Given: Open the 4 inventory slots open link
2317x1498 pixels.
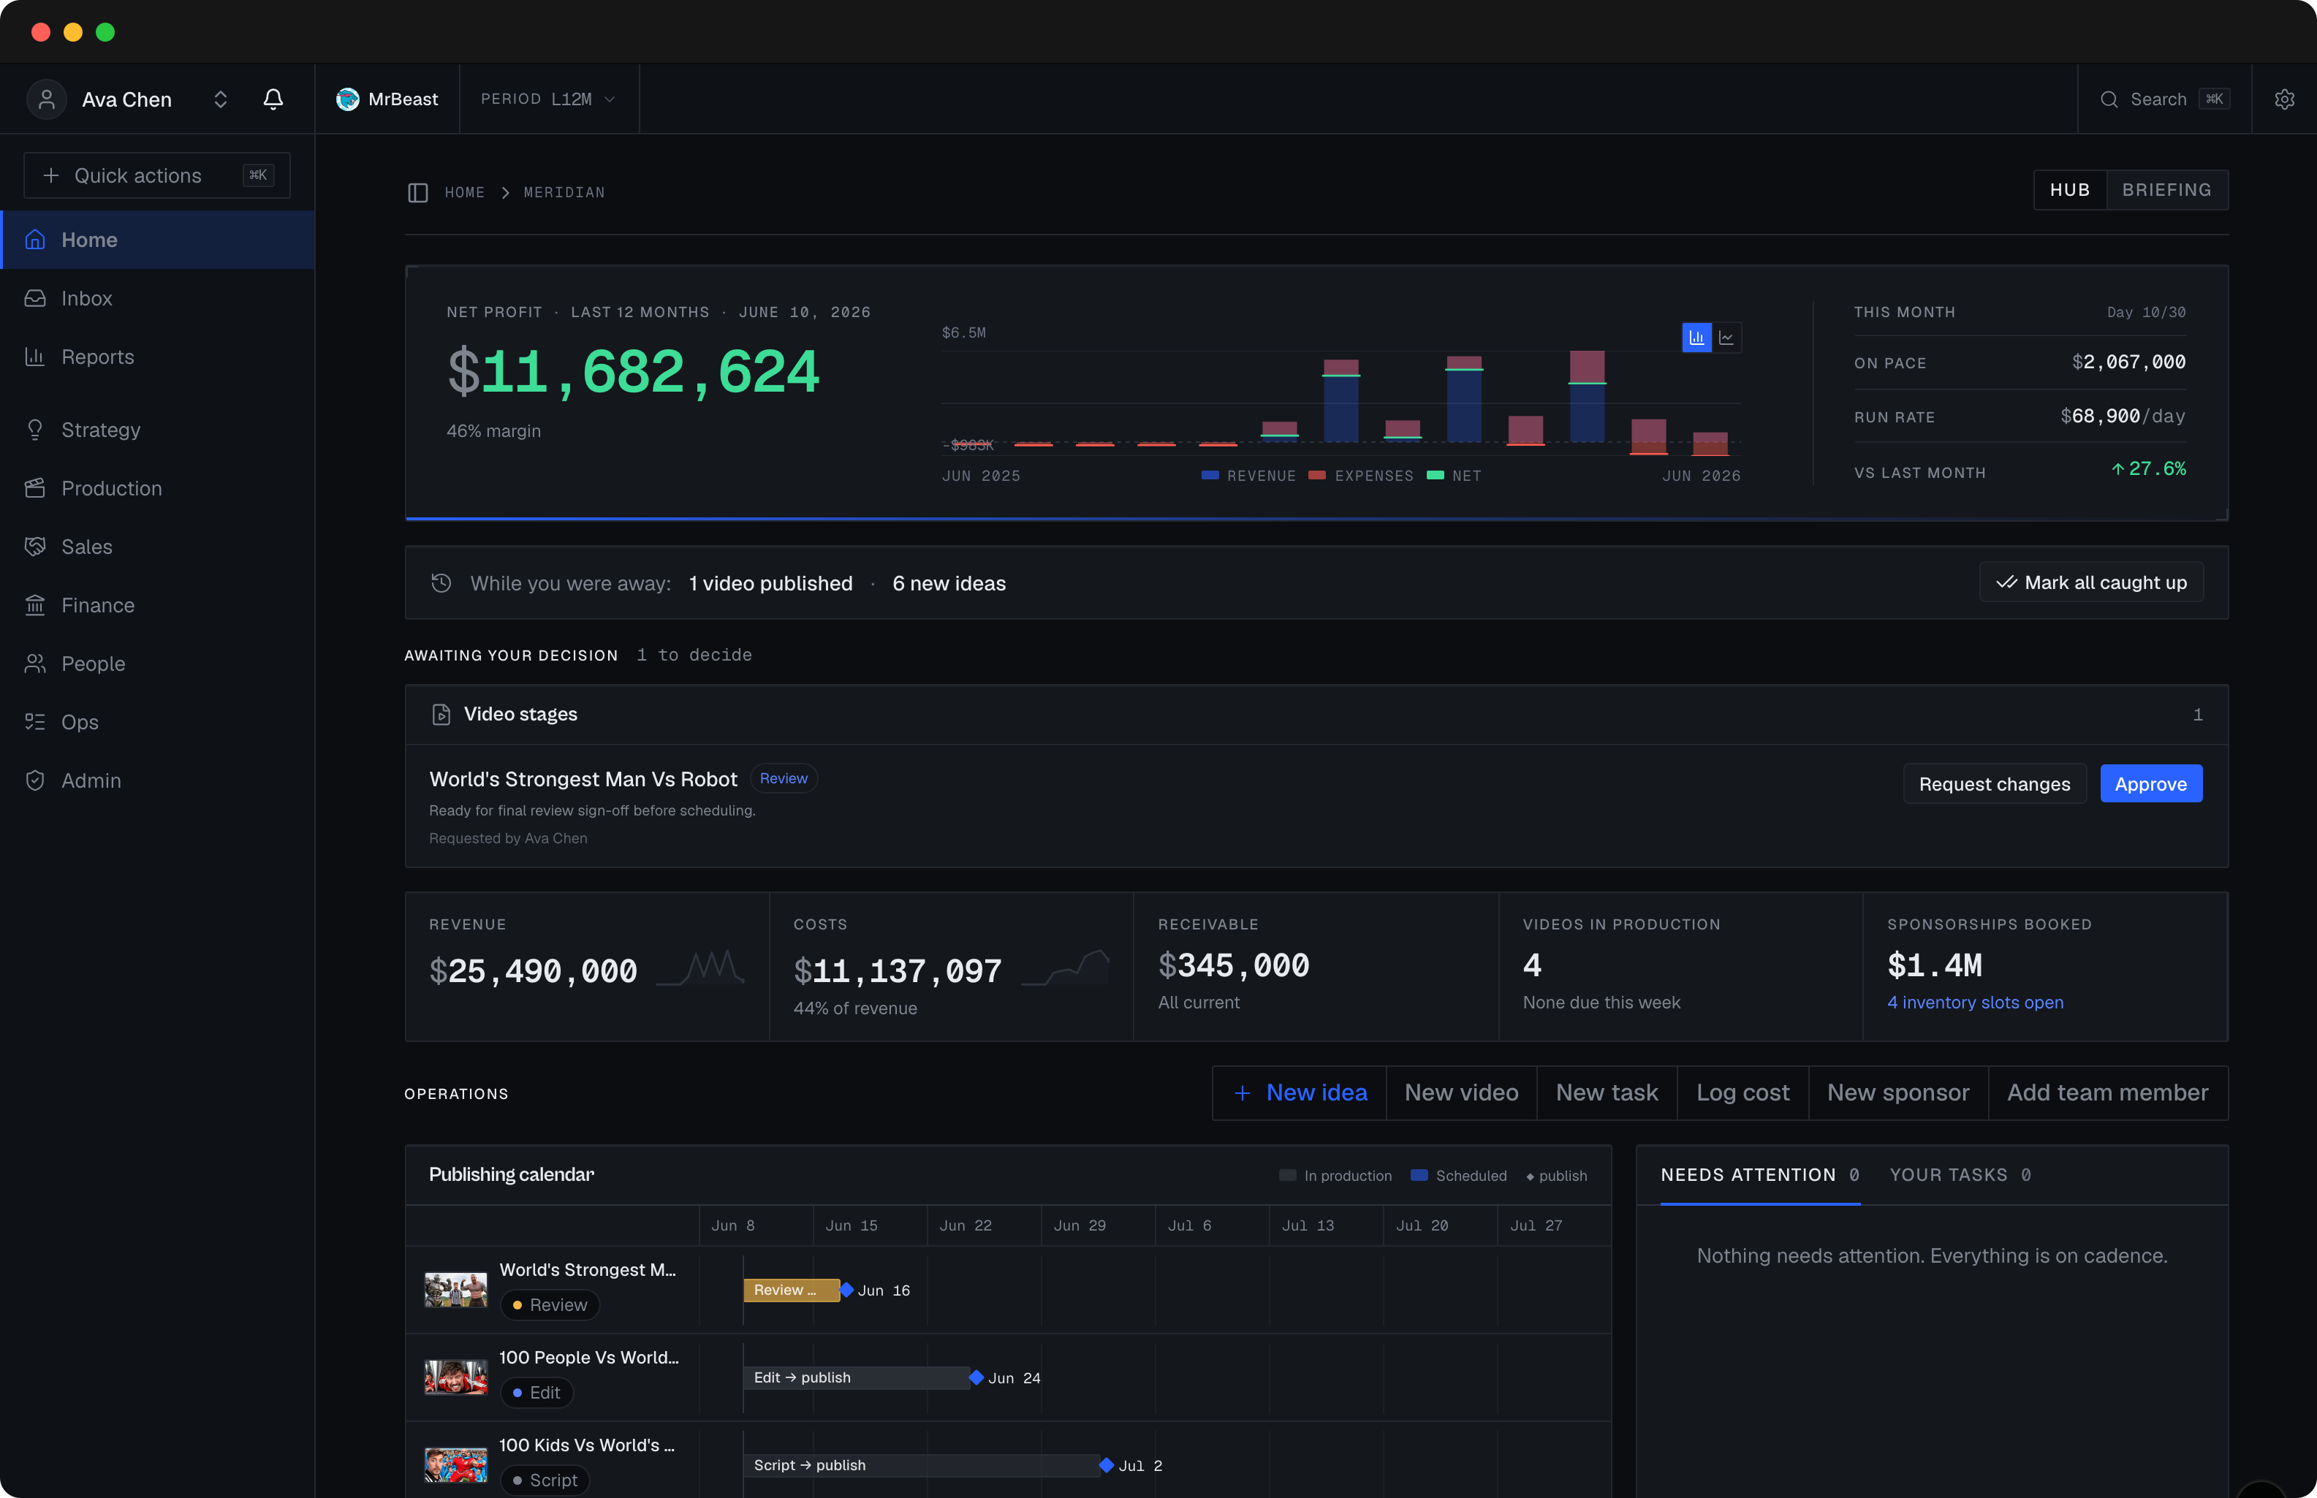Looking at the screenshot, I should [1975, 1002].
